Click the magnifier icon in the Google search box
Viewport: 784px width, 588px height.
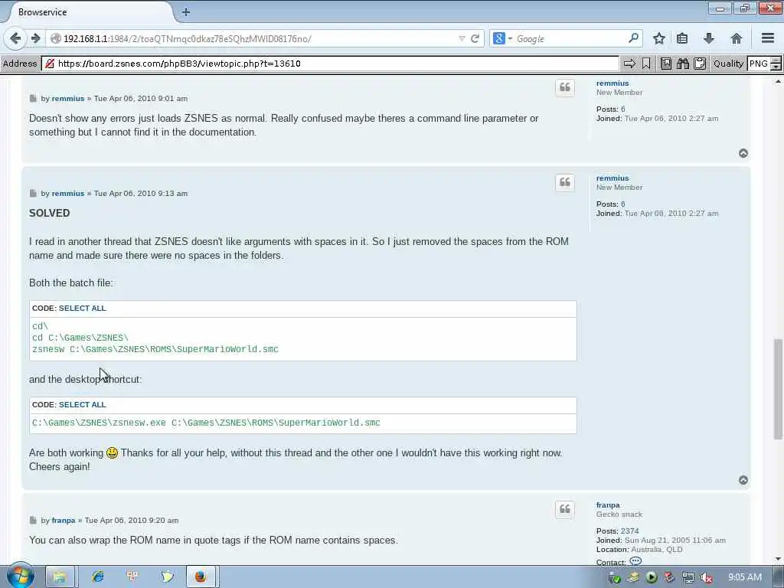click(633, 38)
